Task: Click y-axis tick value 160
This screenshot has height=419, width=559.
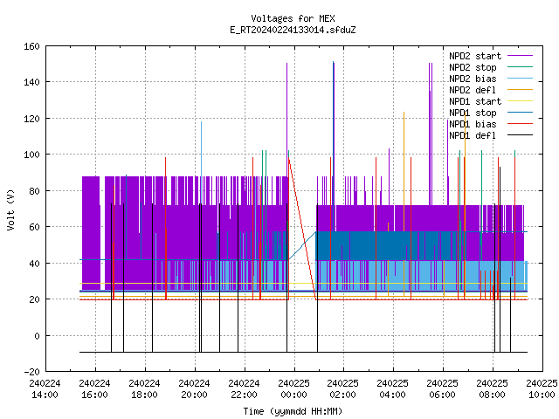Action: [x=31, y=46]
